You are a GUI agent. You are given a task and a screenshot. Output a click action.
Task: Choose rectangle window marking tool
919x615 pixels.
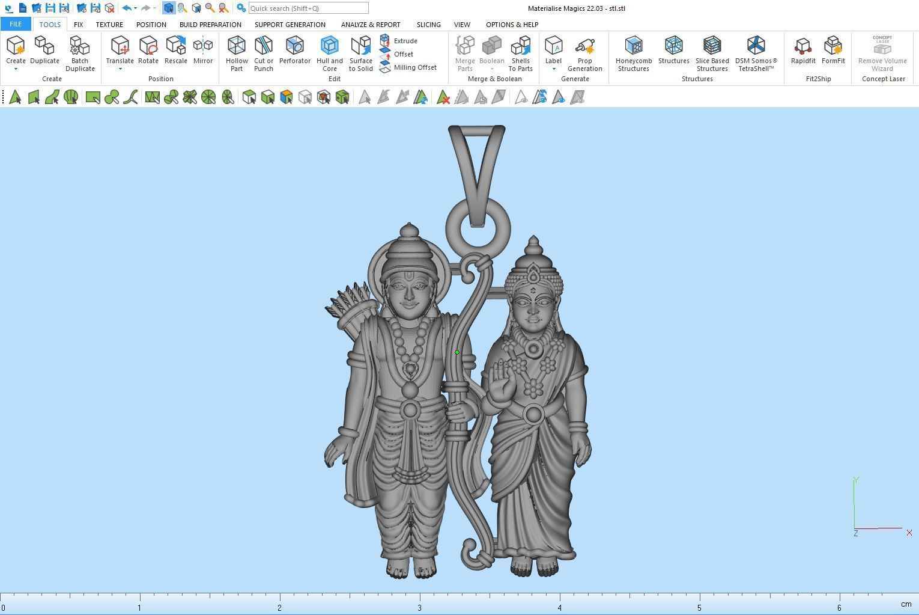coord(93,97)
